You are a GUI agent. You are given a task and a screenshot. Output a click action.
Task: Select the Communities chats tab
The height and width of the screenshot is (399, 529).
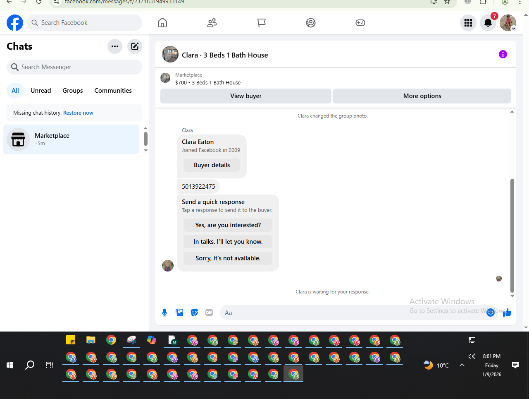113,91
